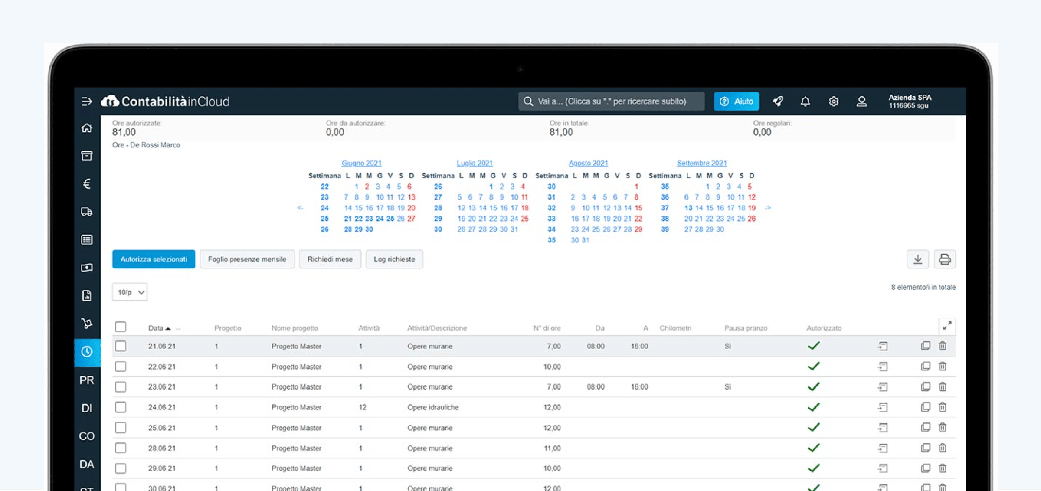Click Opere idrauliche in 24.06.21 row
Viewport: 1041px width, 491px height.
(433, 407)
